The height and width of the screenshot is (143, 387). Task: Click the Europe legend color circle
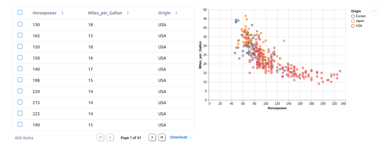(x=353, y=16)
